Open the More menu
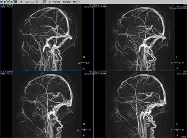 pos(75,2)
